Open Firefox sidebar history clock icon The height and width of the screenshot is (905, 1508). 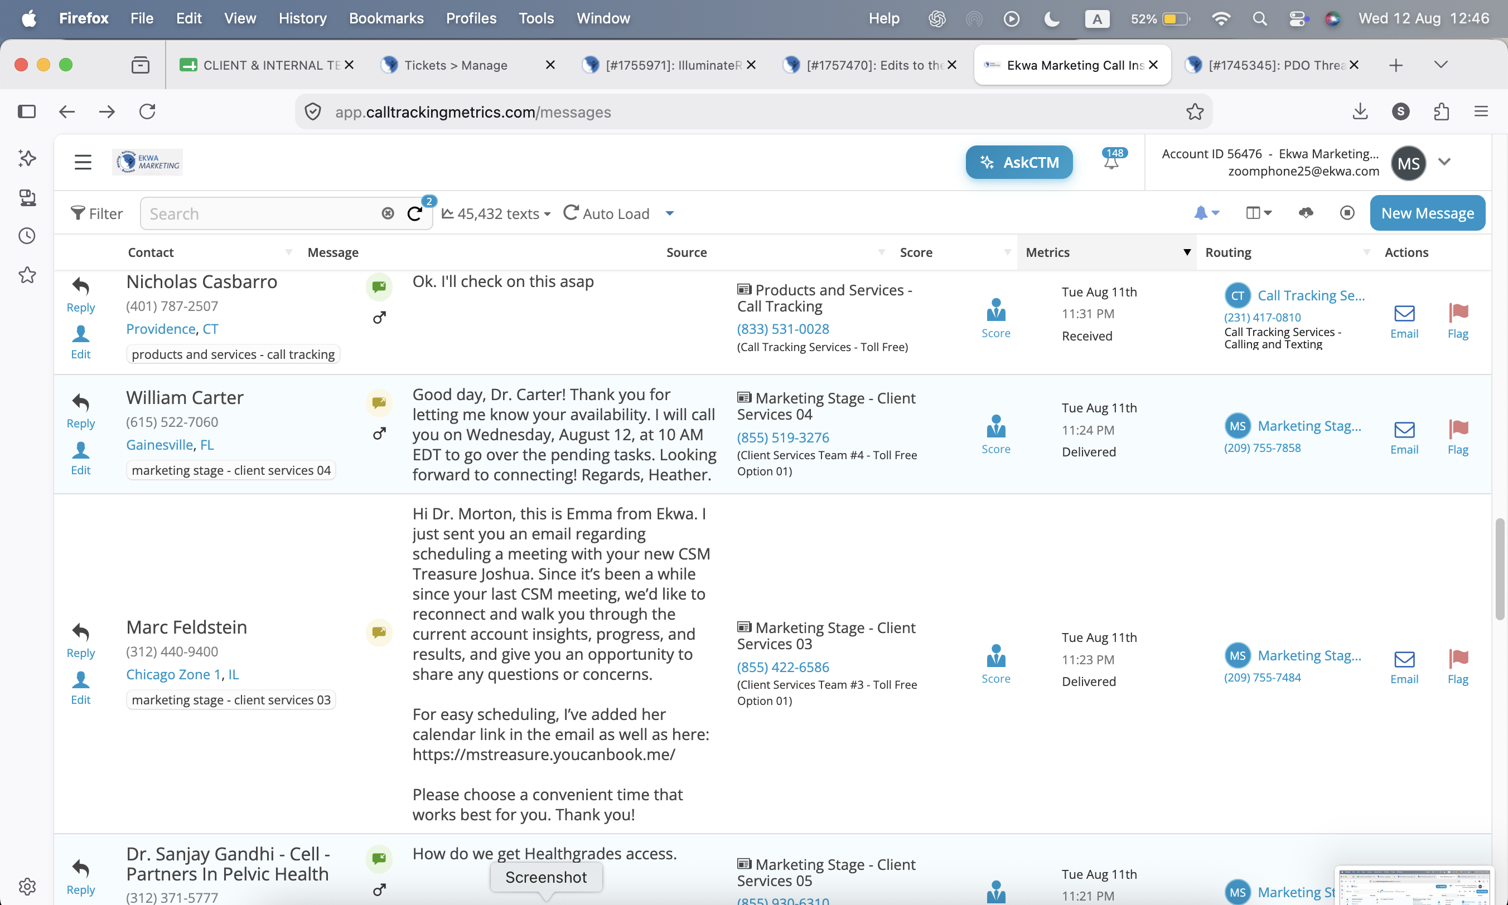tap(27, 236)
